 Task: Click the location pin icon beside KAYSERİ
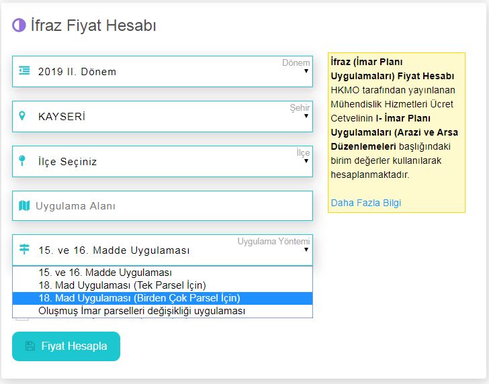point(22,116)
